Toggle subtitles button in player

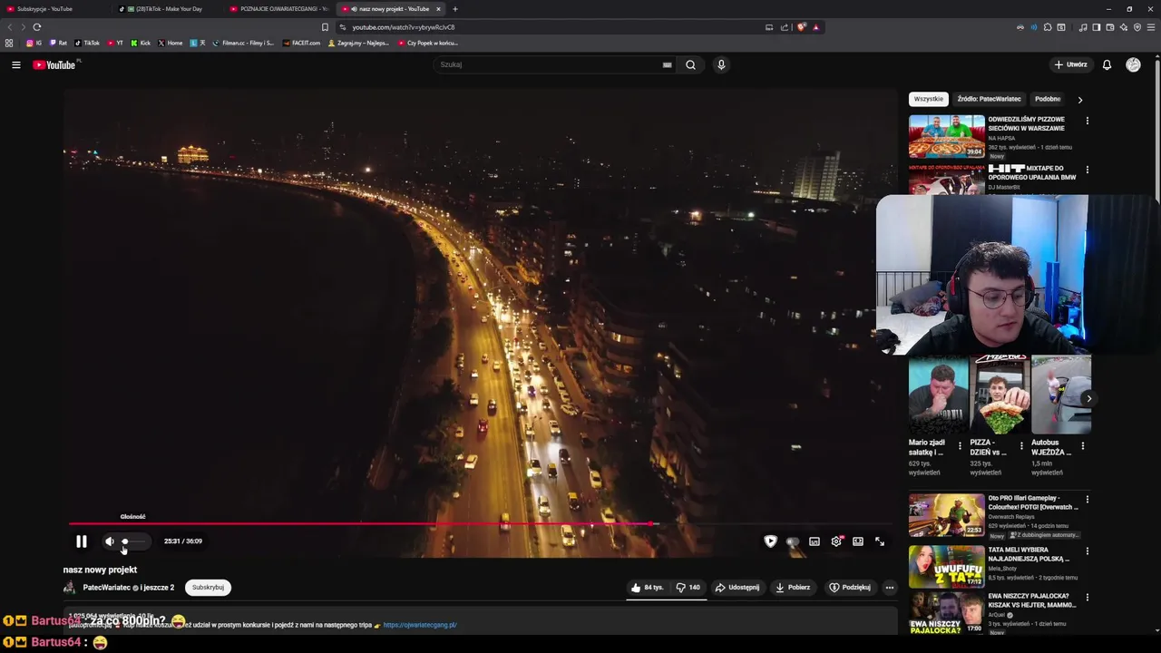tap(815, 541)
